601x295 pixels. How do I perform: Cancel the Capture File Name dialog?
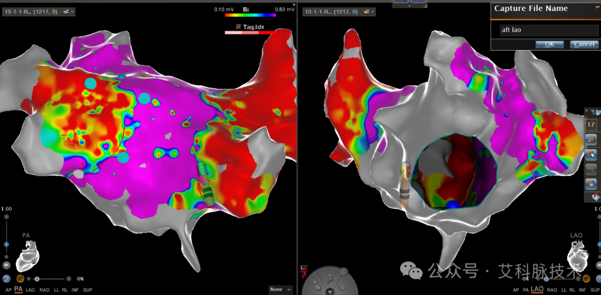click(584, 44)
